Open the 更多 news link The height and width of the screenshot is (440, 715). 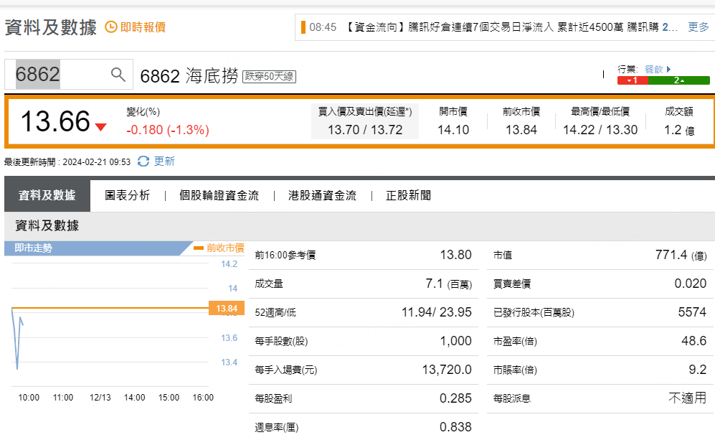point(698,27)
